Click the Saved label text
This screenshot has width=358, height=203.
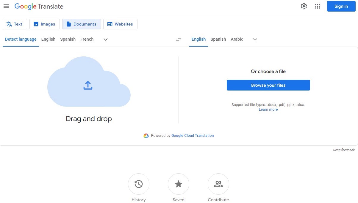(179, 200)
